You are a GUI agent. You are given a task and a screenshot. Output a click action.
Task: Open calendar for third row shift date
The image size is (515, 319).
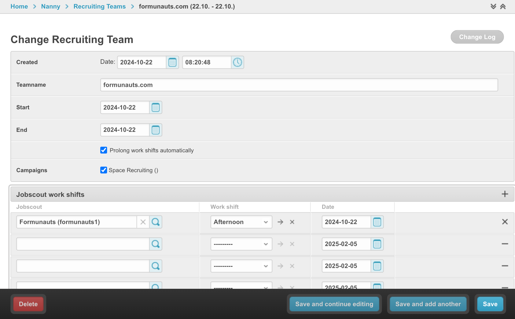(377, 266)
